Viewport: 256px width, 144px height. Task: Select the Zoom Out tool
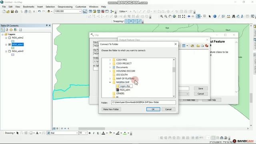[x=166, y=16]
